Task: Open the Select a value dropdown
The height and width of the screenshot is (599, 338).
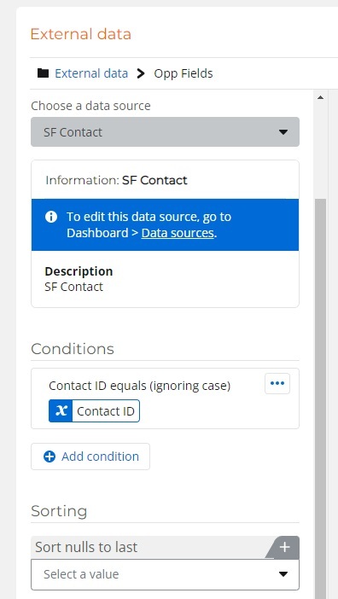Action: [165, 574]
